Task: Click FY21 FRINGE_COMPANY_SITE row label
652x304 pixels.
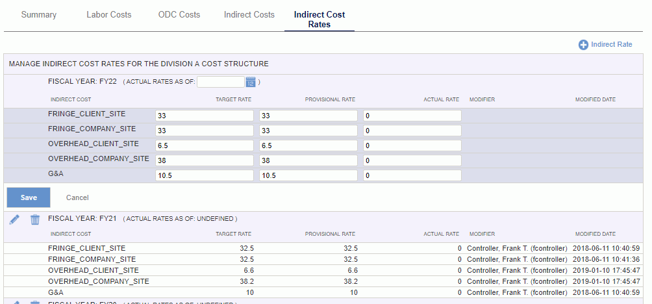Action: [92, 259]
